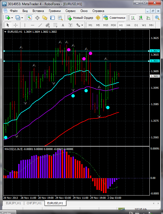Select the H4 timeframe button

tap(128, 25)
